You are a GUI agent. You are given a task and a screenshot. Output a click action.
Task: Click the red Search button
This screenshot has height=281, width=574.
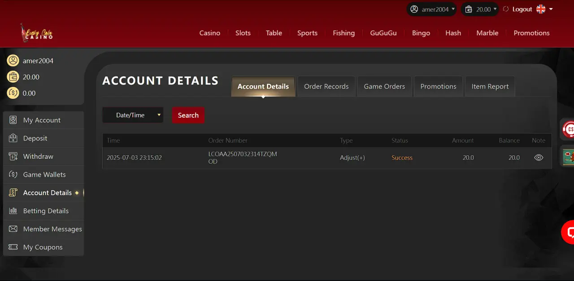click(188, 115)
